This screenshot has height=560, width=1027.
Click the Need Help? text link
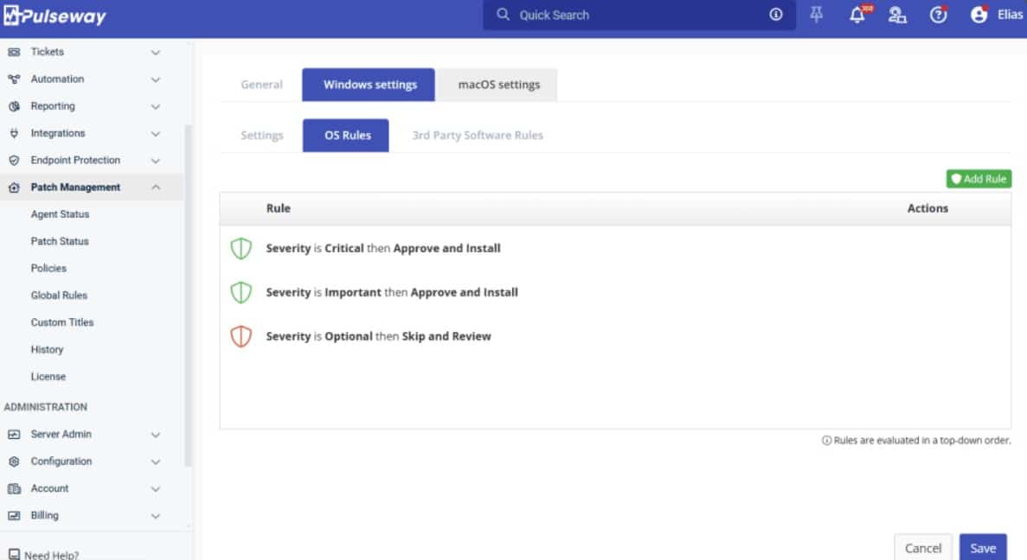(x=51, y=555)
